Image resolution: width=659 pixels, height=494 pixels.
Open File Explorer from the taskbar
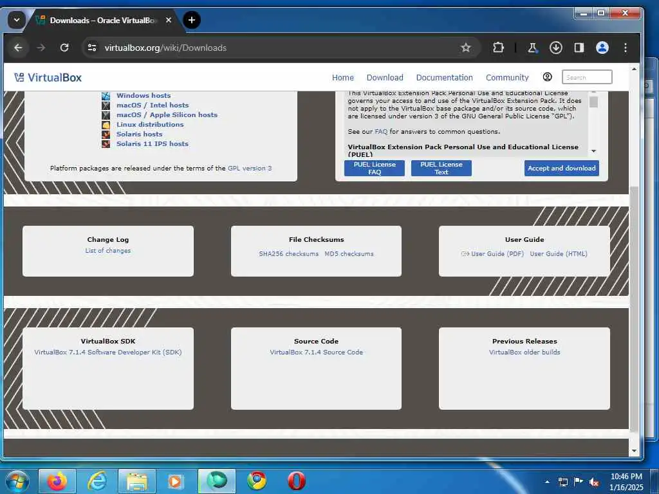[x=137, y=481]
